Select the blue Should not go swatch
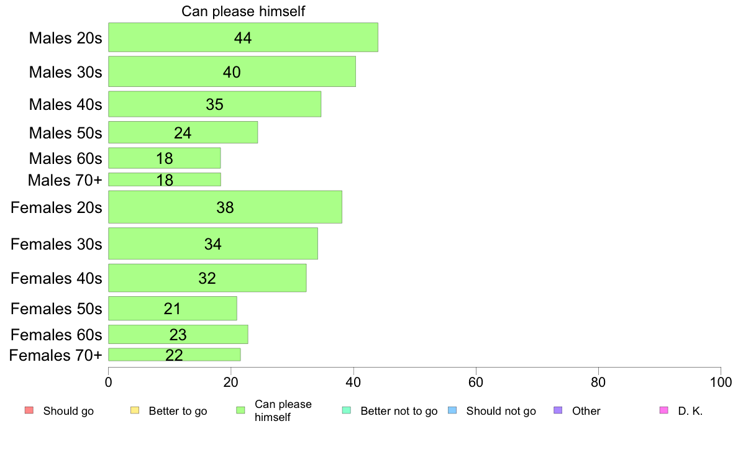 452,410
